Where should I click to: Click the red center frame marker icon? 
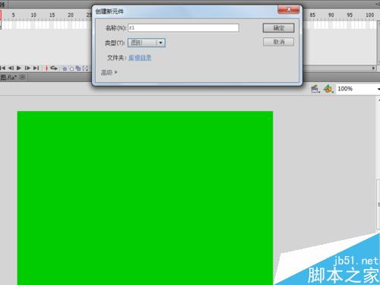point(46,68)
